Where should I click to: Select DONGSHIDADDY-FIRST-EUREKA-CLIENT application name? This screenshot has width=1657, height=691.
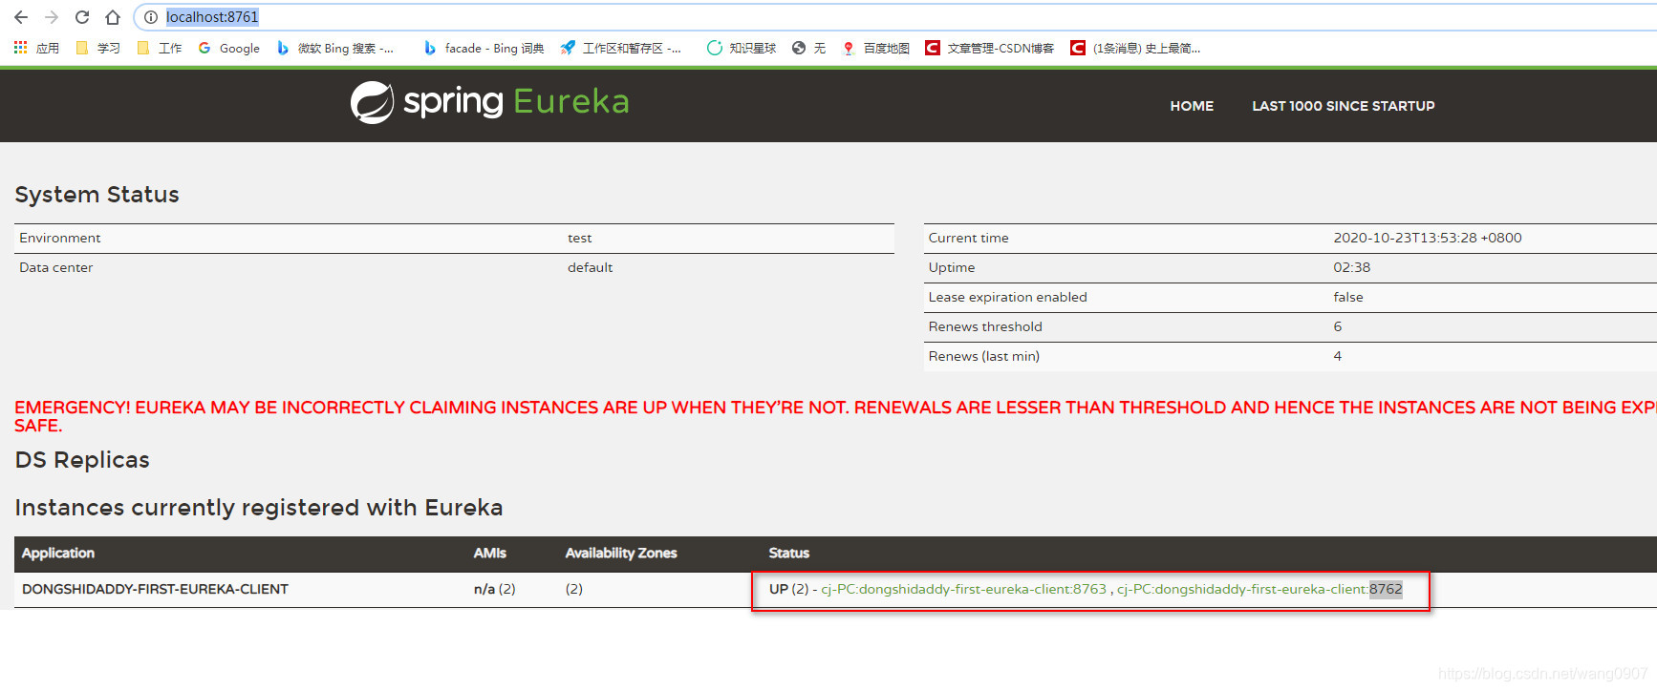coord(155,589)
